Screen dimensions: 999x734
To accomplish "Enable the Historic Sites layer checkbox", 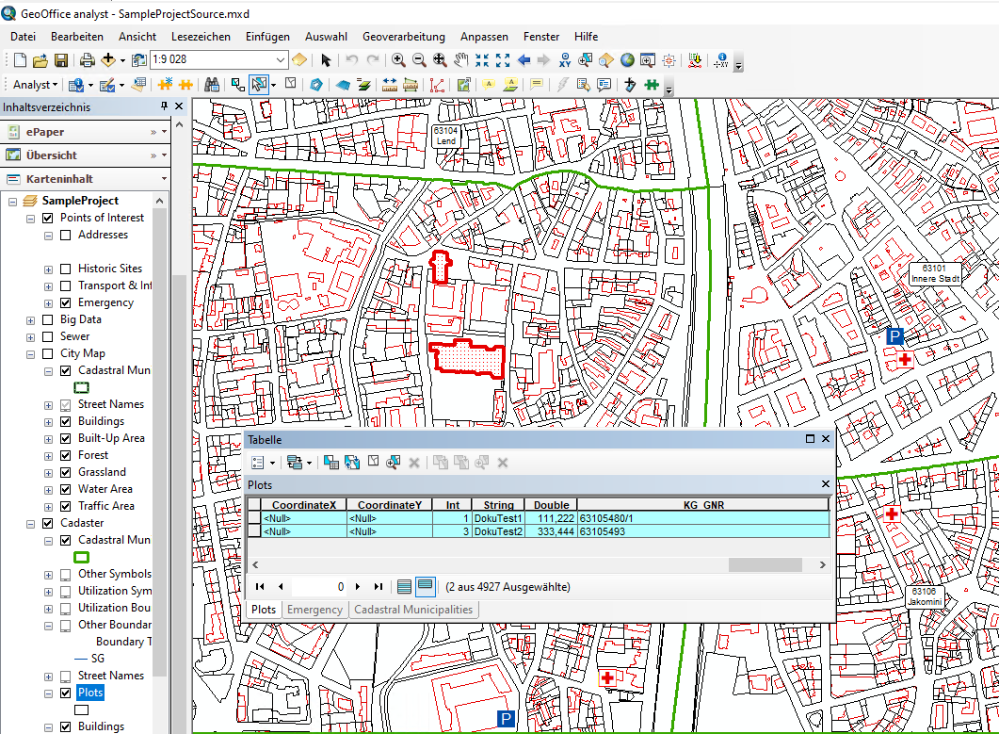I will 65,269.
